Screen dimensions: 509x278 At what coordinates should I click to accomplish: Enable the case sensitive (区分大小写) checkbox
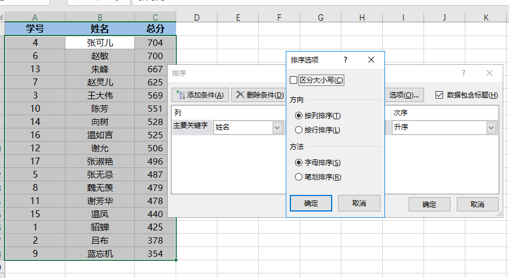pyautogui.click(x=294, y=80)
